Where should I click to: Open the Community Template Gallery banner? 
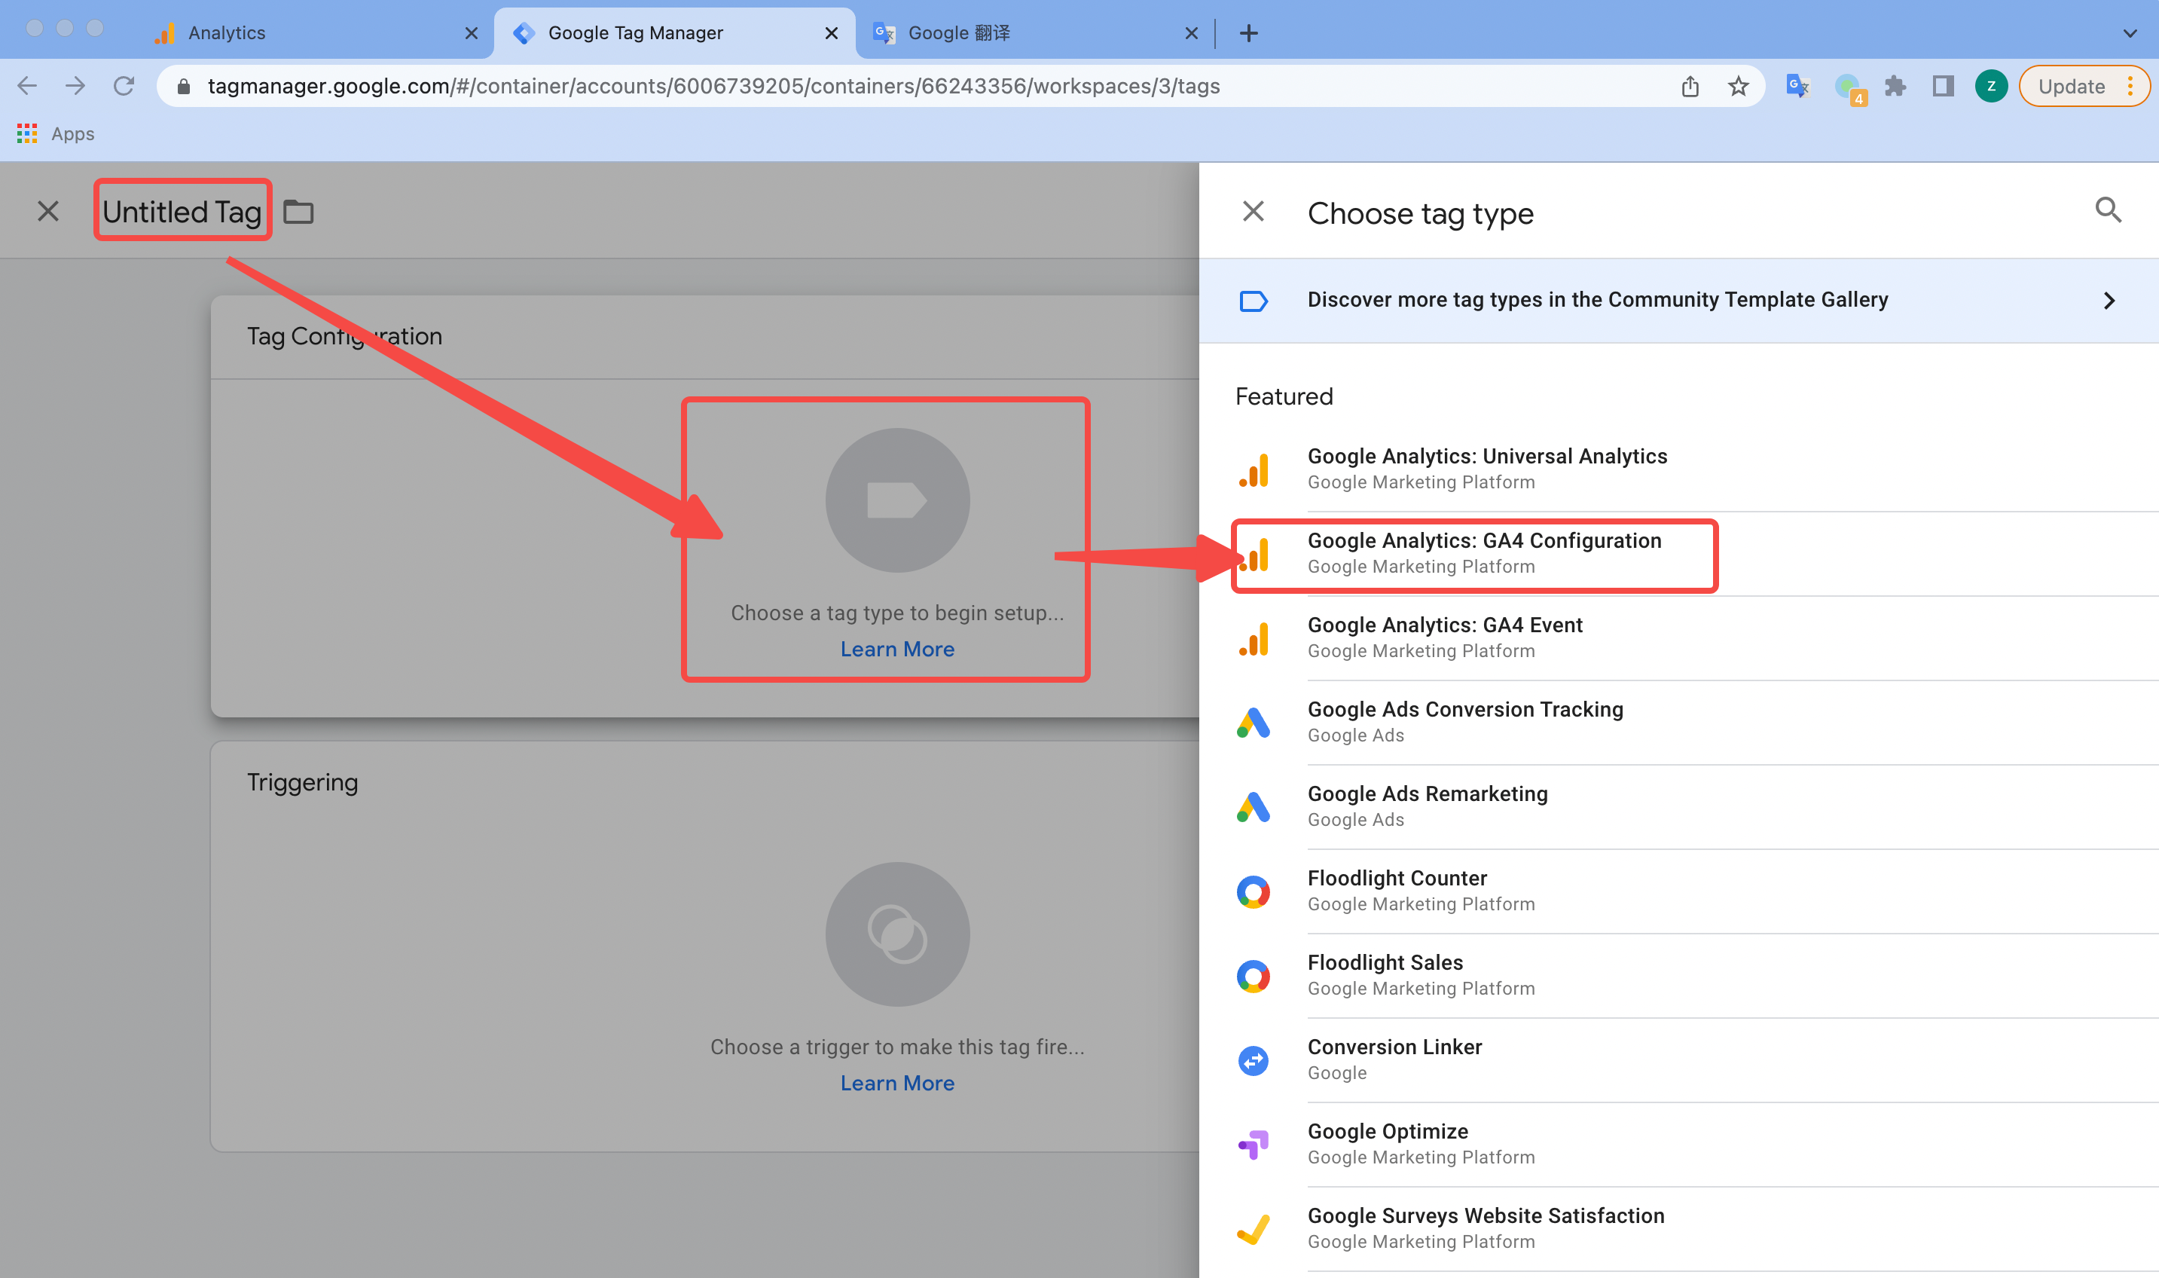pyautogui.click(x=1678, y=300)
